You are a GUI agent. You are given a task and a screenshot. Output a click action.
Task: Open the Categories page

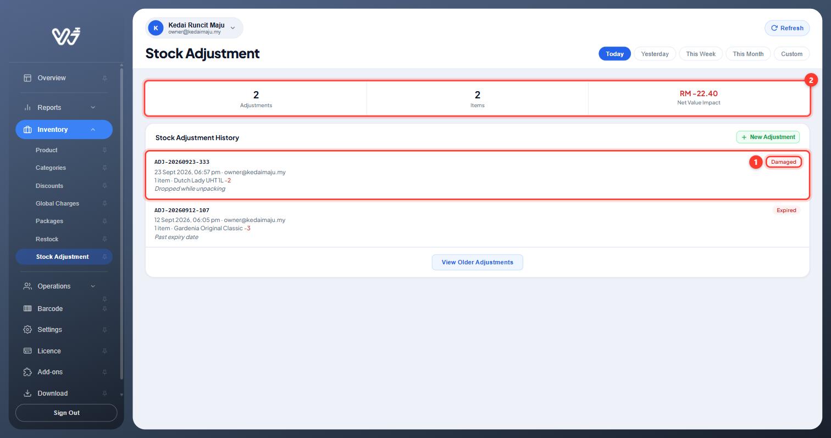51,168
